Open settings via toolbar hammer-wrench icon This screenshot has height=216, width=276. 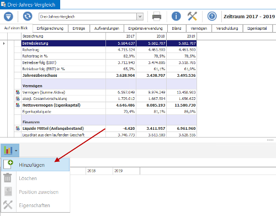coord(192,16)
